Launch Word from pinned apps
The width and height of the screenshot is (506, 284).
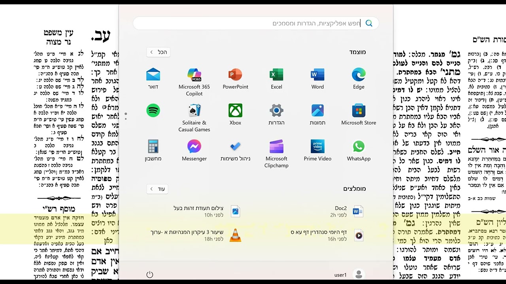coord(317,79)
